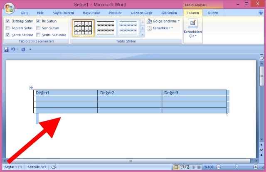The height and width of the screenshot is (172, 266).
Task: Switch to Print Layout view
Action: tap(176, 167)
